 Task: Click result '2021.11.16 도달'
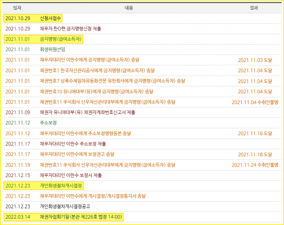(x=255, y=133)
